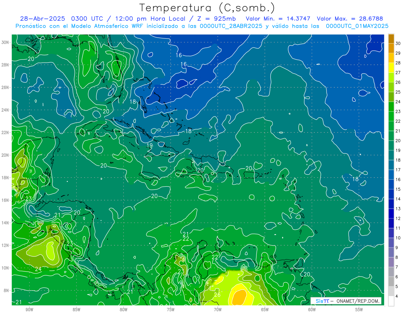This screenshot has height=314, width=407.
Task: Click the "0000UTC_01MAY2025" valid-until time
Action: [x=357, y=26]
